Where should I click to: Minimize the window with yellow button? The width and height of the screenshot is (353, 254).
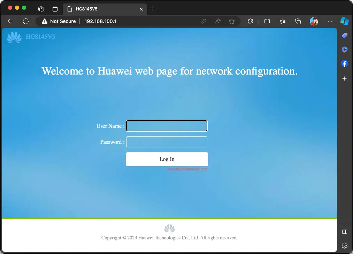[x=17, y=8]
